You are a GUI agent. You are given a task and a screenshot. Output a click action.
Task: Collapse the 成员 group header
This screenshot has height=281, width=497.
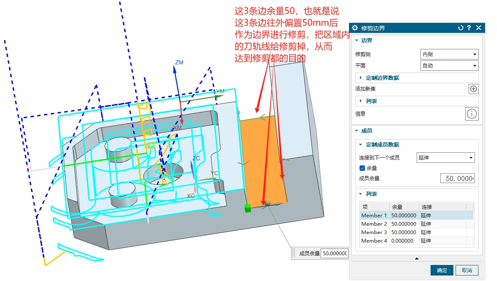[366, 131]
